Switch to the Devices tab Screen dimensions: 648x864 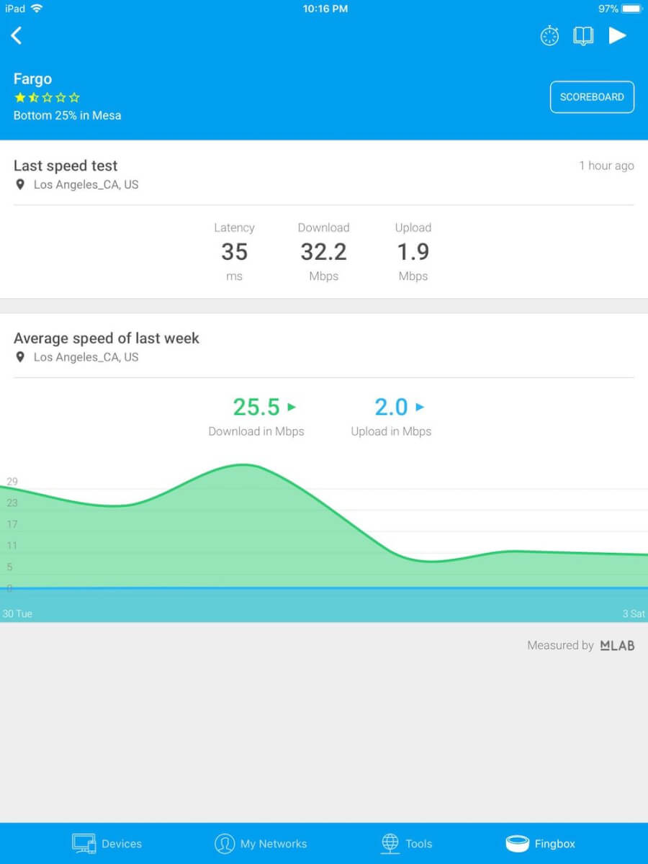click(x=107, y=843)
